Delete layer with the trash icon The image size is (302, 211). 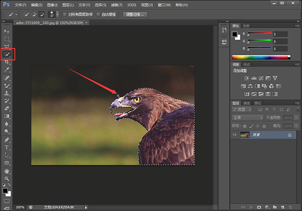click(x=290, y=207)
